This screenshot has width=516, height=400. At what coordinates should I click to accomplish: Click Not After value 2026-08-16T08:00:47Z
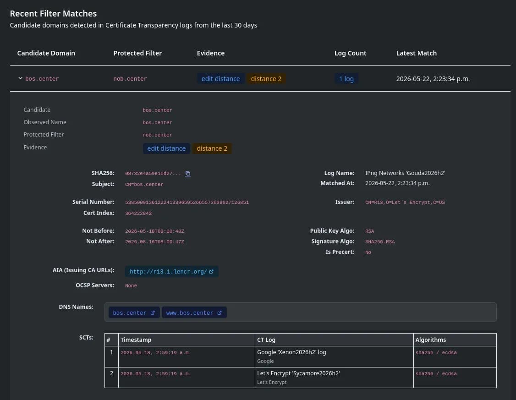[x=155, y=242]
